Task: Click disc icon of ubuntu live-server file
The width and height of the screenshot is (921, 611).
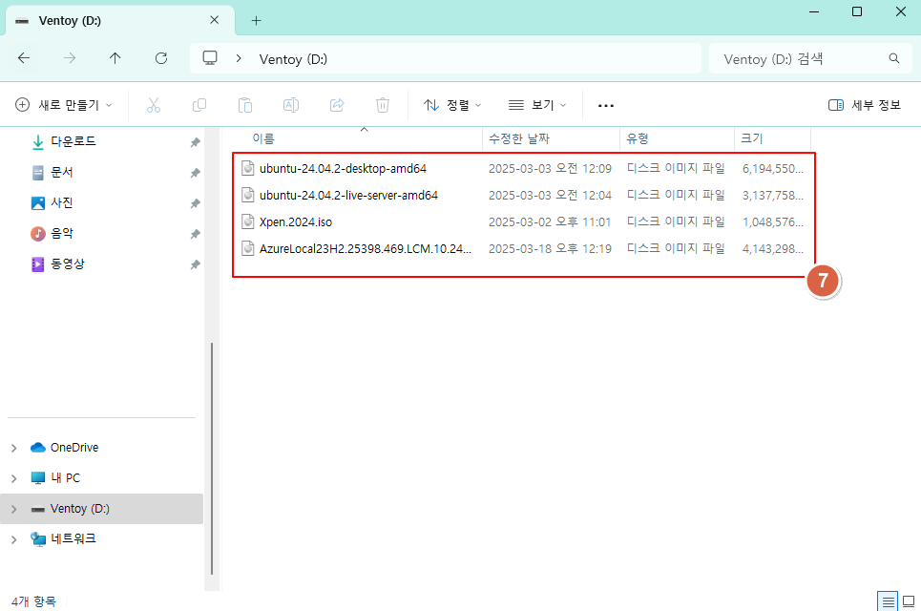Action: click(248, 195)
